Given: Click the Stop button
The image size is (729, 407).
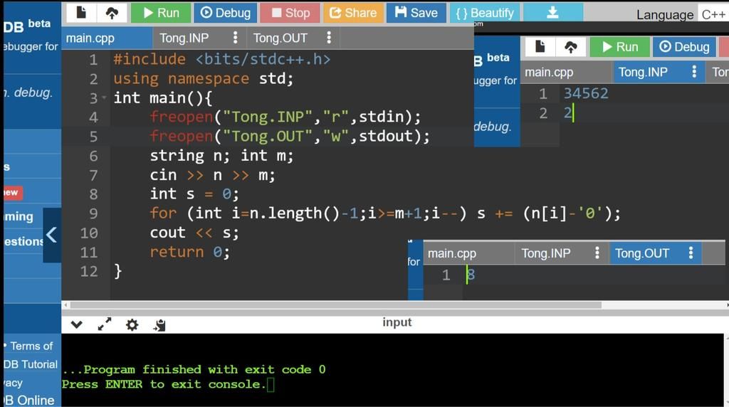Looking at the screenshot, I should click(290, 13).
